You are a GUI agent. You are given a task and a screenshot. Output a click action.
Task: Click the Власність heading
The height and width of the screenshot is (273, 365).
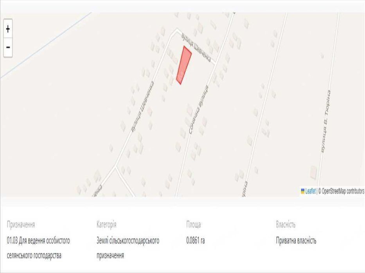tap(286, 225)
